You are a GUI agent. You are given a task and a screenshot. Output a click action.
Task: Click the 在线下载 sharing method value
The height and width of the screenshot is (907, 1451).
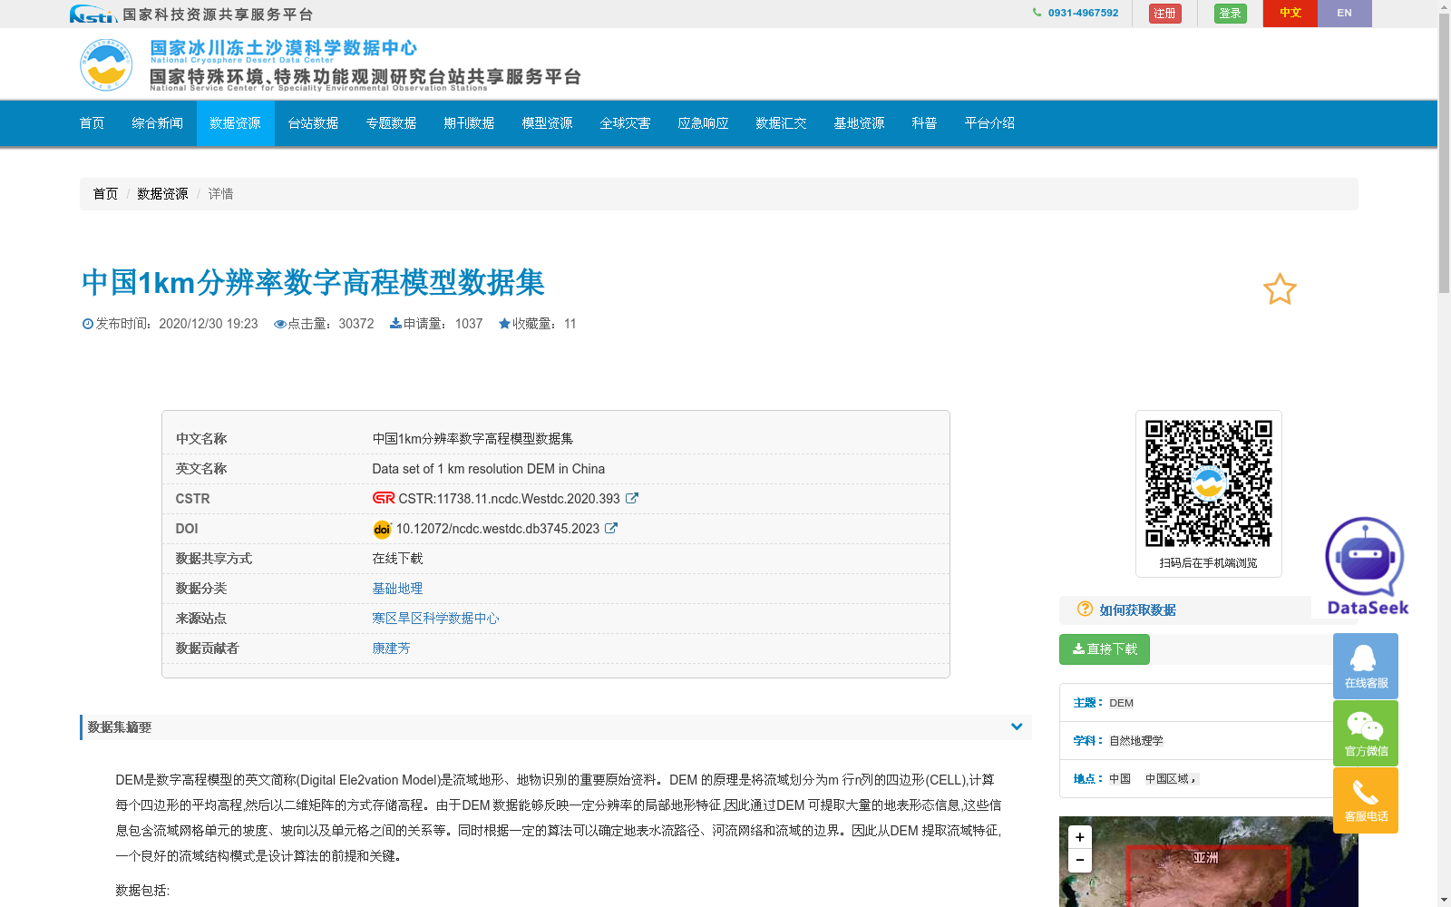click(397, 559)
